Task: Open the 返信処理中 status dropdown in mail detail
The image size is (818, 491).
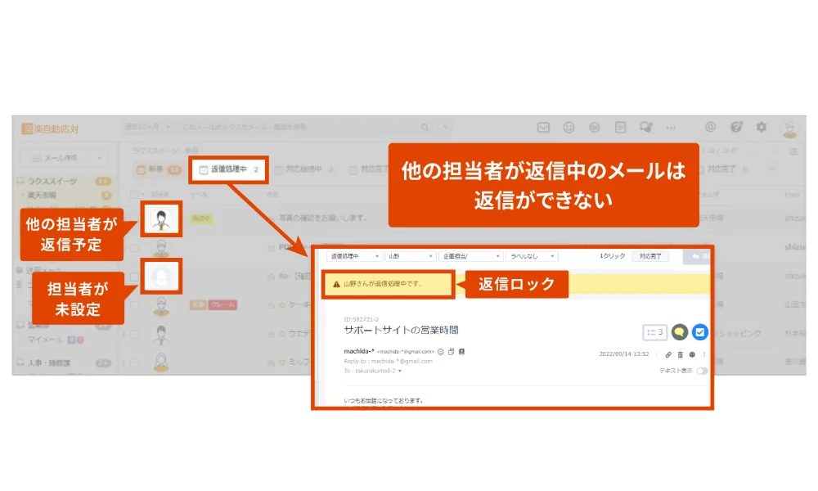Action: click(354, 256)
